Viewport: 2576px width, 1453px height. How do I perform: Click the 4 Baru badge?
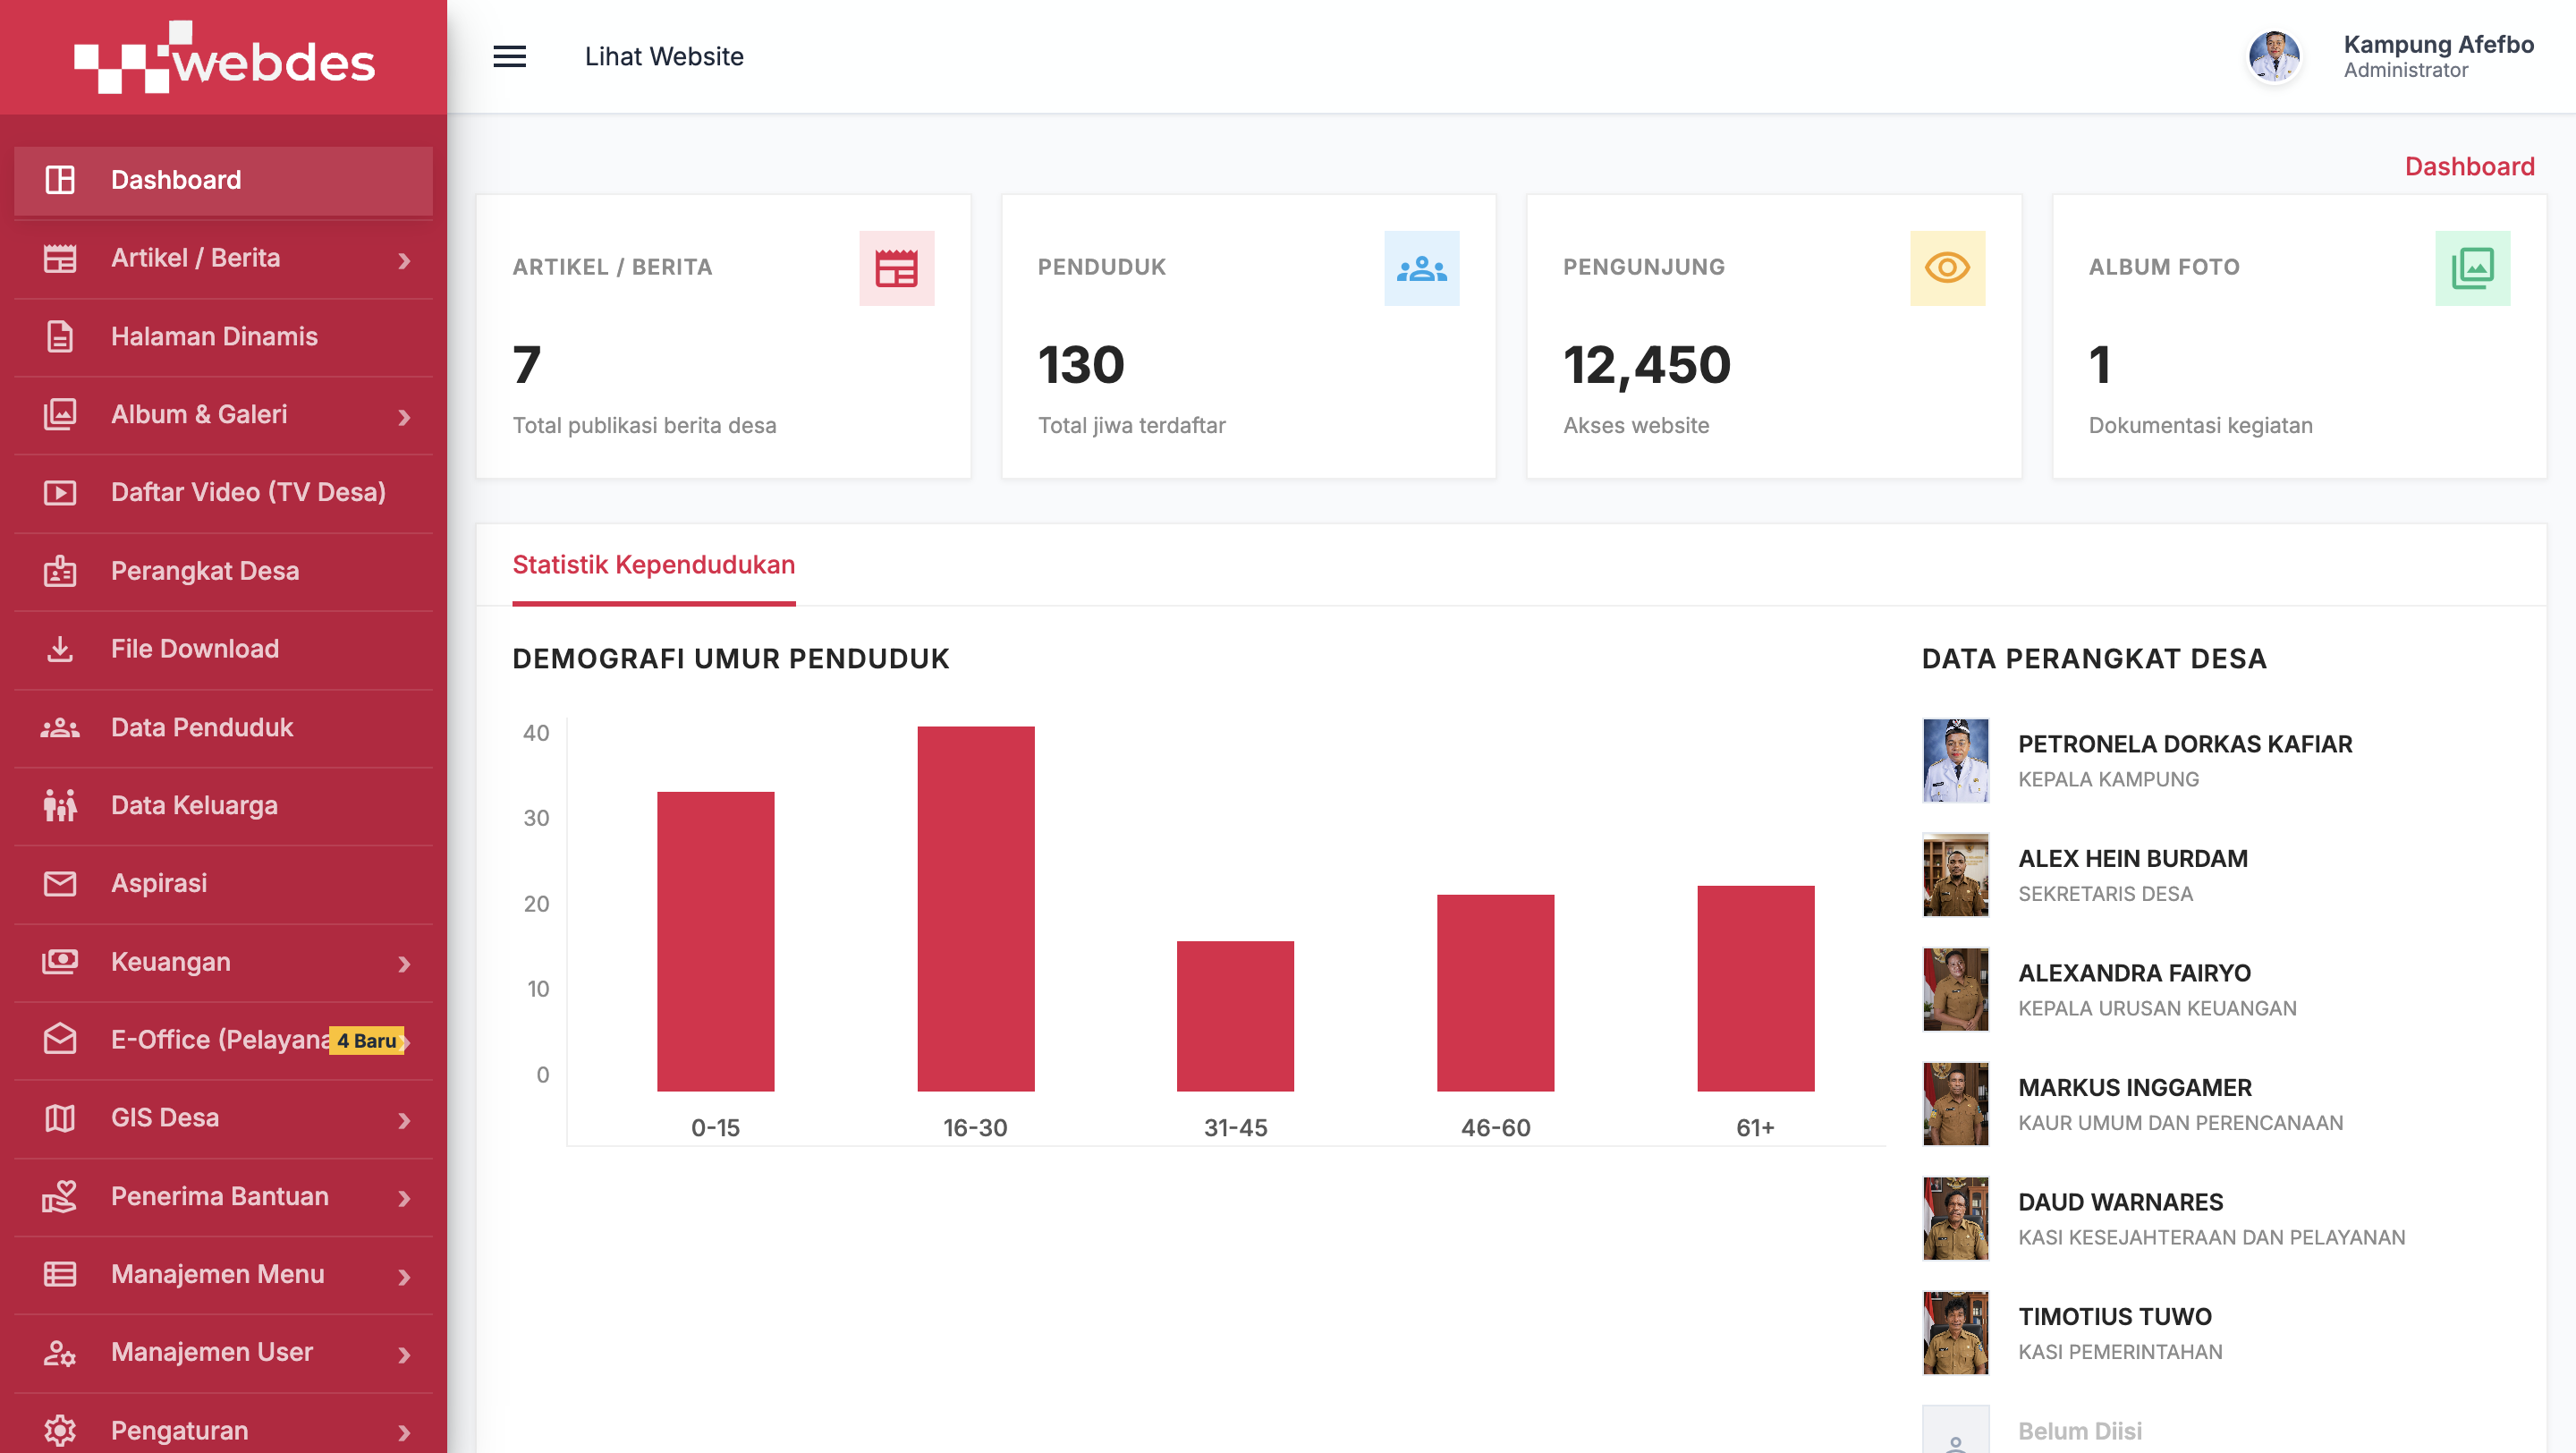pyautogui.click(x=367, y=1041)
